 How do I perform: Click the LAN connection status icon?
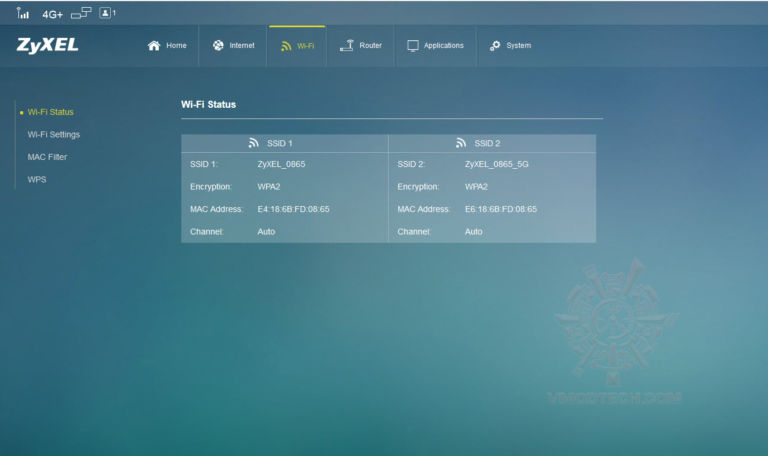coord(81,13)
